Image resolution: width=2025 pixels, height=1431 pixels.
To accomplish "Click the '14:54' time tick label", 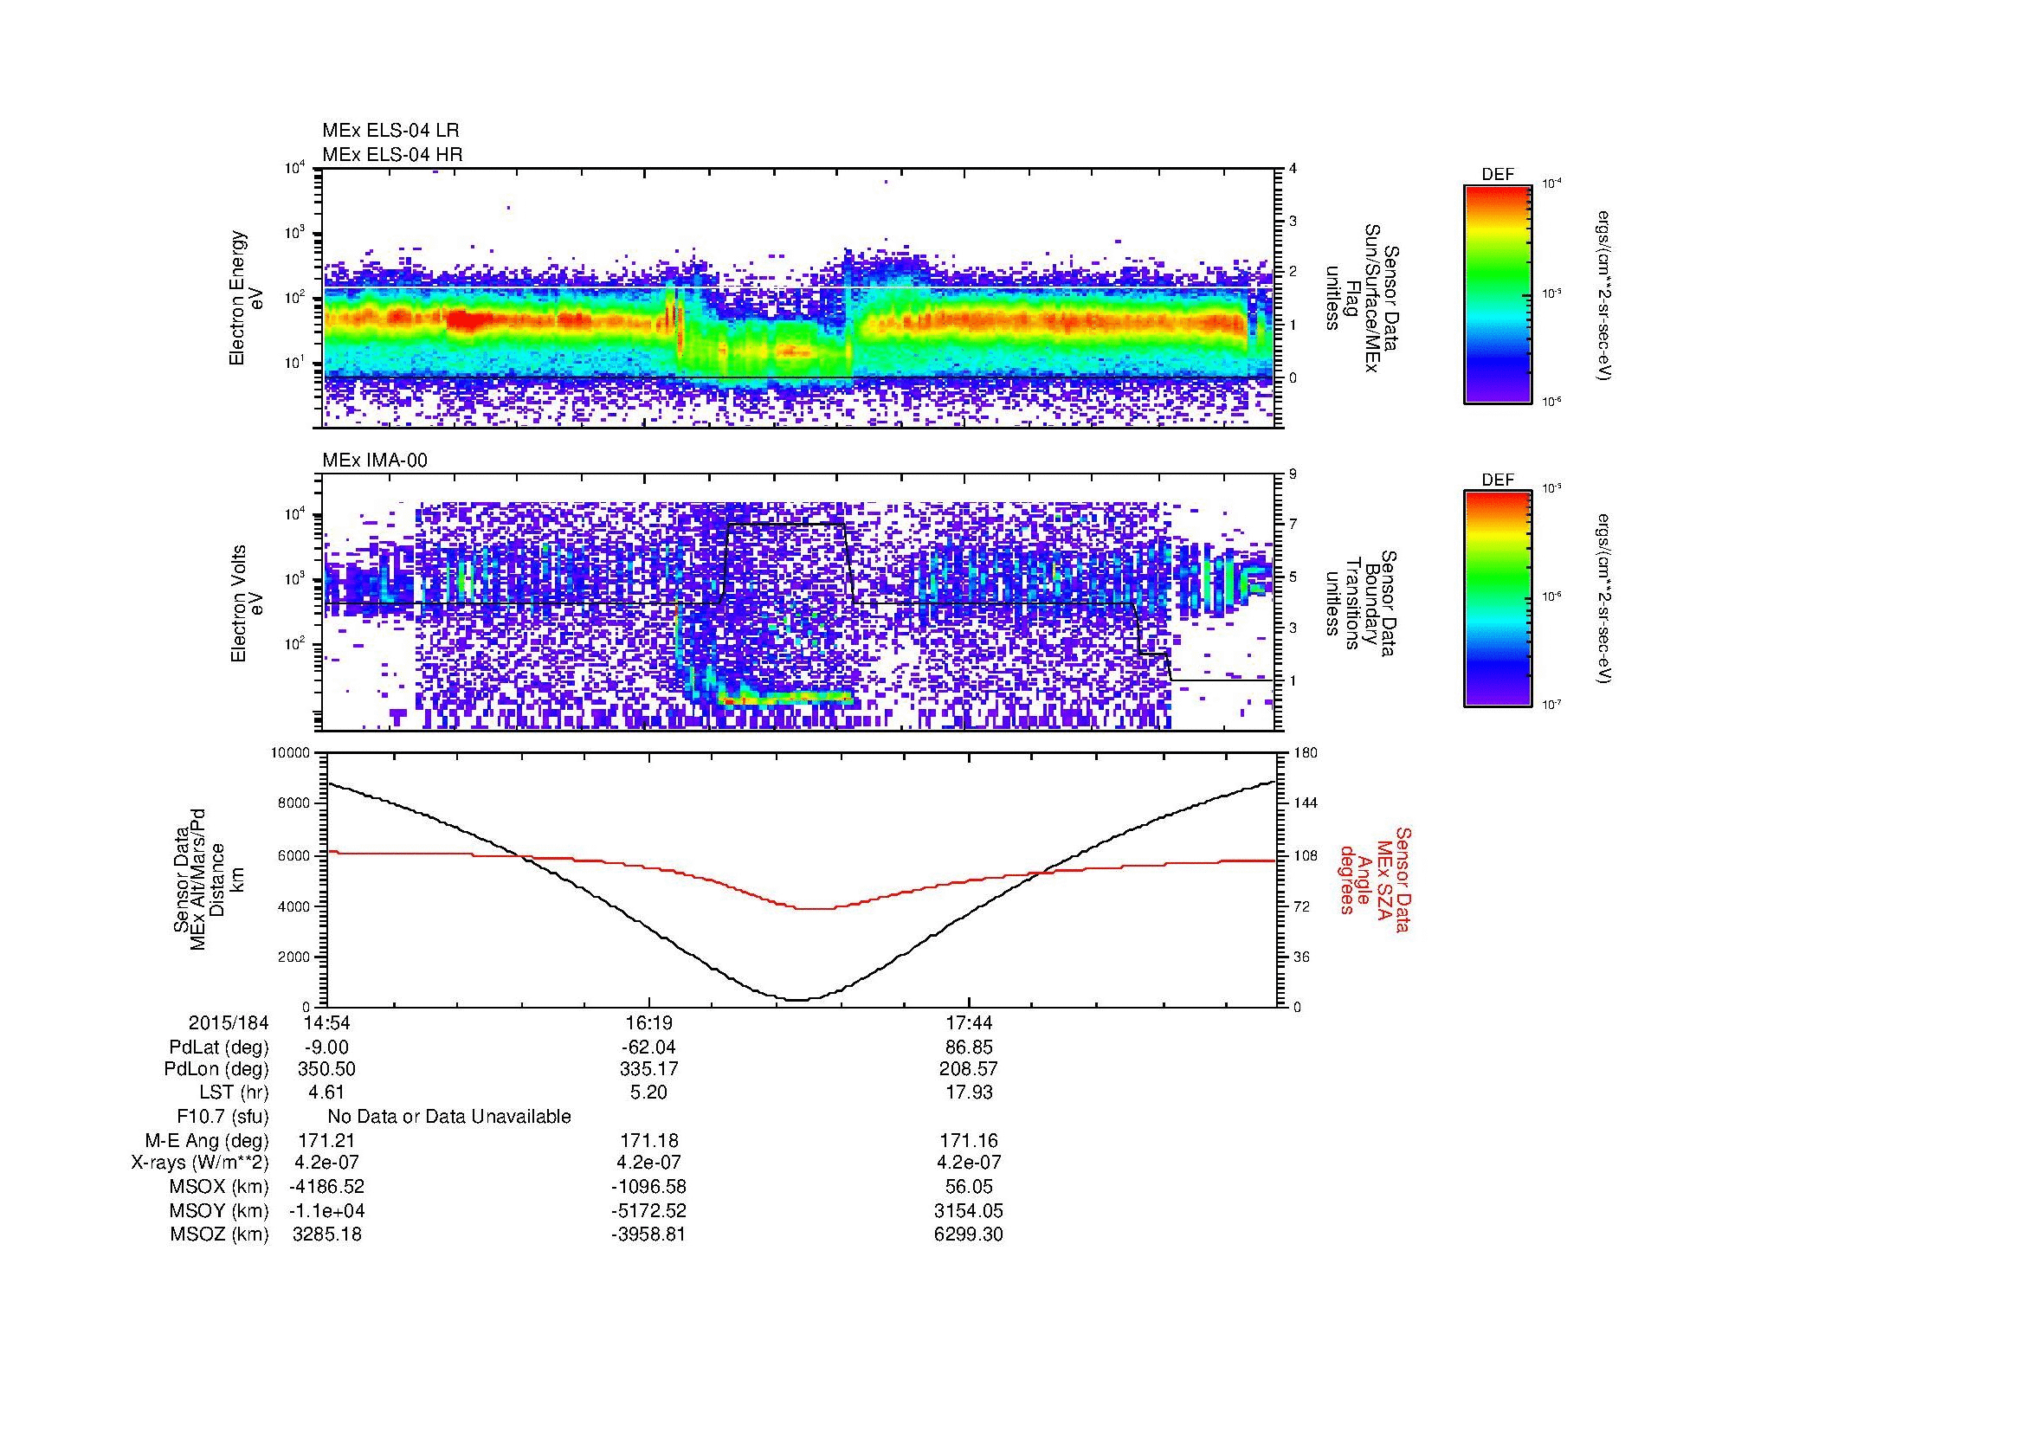I will 326,1023.
